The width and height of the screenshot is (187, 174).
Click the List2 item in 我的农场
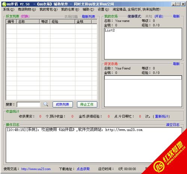tap(110, 30)
